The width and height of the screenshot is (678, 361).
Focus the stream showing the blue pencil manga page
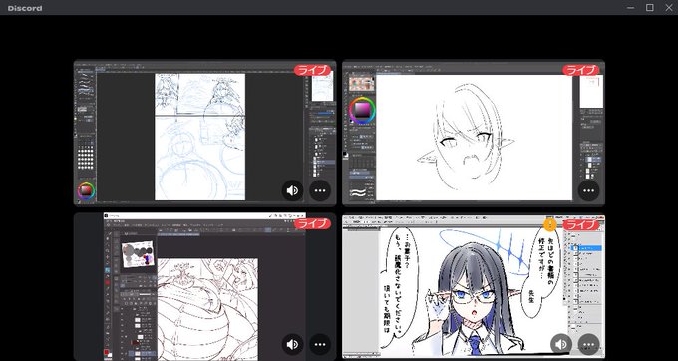point(205,133)
